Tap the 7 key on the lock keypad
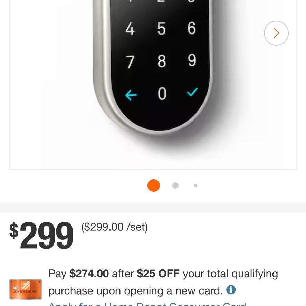 tap(130, 62)
